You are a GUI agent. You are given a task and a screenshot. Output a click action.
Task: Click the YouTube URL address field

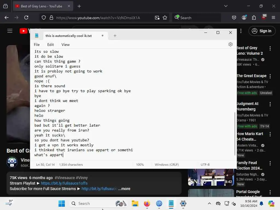point(98,18)
